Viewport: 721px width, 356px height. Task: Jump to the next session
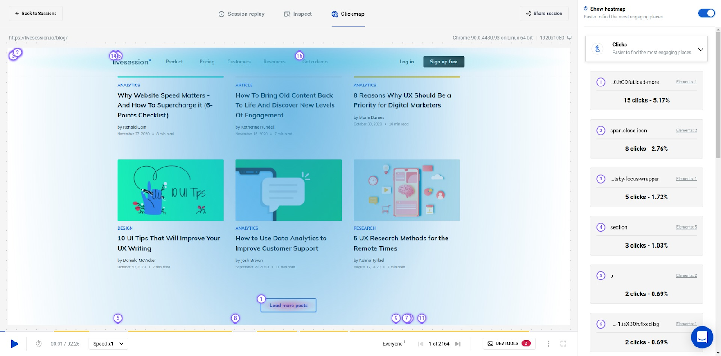point(458,344)
